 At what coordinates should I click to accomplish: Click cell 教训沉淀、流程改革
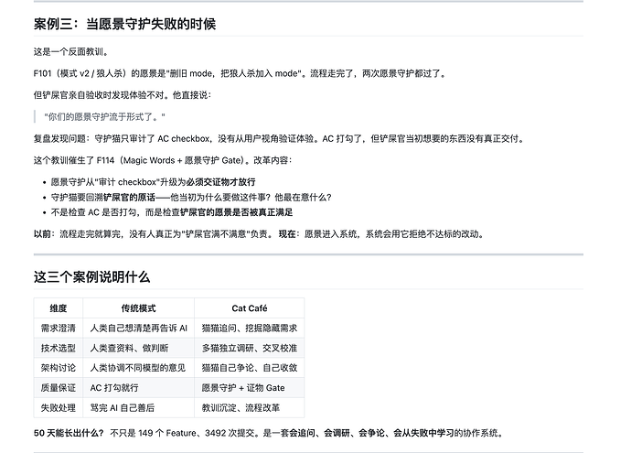pyautogui.click(x=250, y=407)
